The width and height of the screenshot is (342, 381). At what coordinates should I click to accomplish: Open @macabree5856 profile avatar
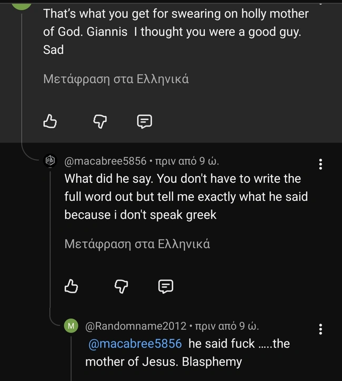click(50, 161)
